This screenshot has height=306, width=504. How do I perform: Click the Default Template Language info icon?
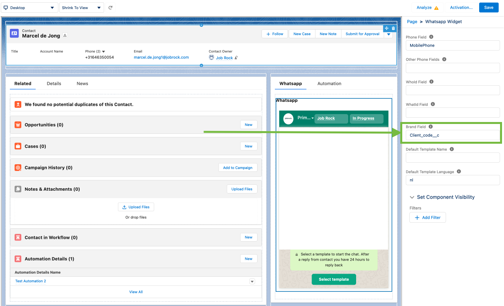[x=459, y=172]
